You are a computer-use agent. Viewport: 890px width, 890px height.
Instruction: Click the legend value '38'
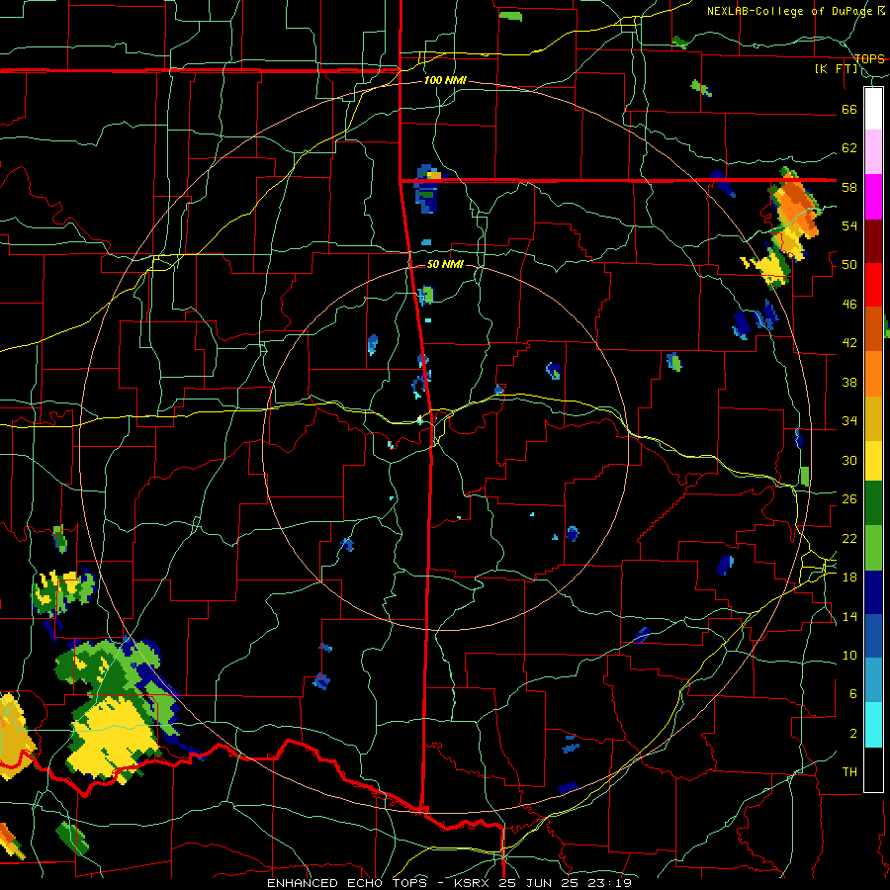point(849,383)
